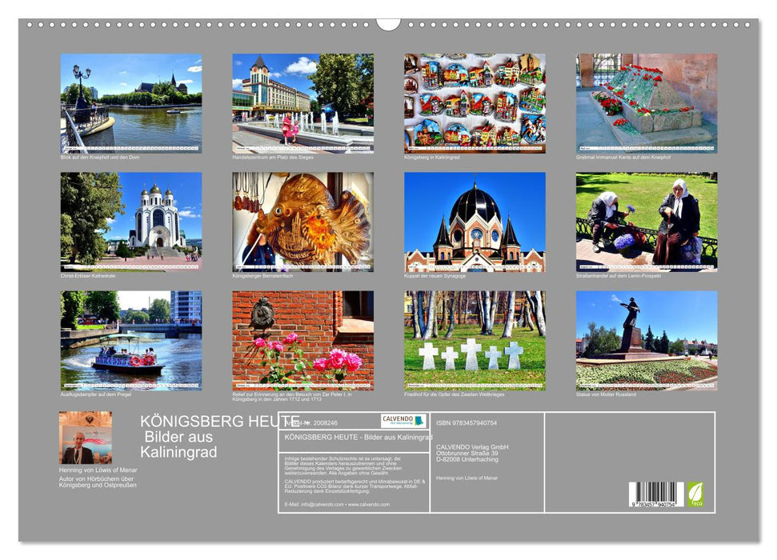777x560 pixels.
Task: Select the Handelszentrum am Platz des Sieges image
Action: tap(302, 102)
